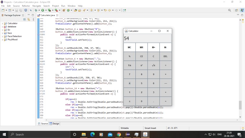Go to Next Annotation icon
This screenshot has width=245, height=138.
(92, 10)
